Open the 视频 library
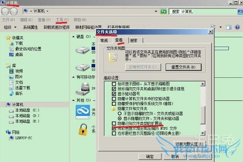Viewport: 243px width, 162px height. tap(16, 71)
